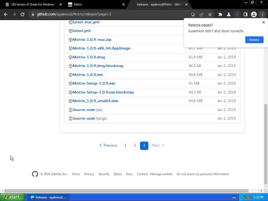The height and width of the screenshot is (201, 268).
Task: Download Motrix-1.0.9.dmg.blockmap
Action: 98,66
